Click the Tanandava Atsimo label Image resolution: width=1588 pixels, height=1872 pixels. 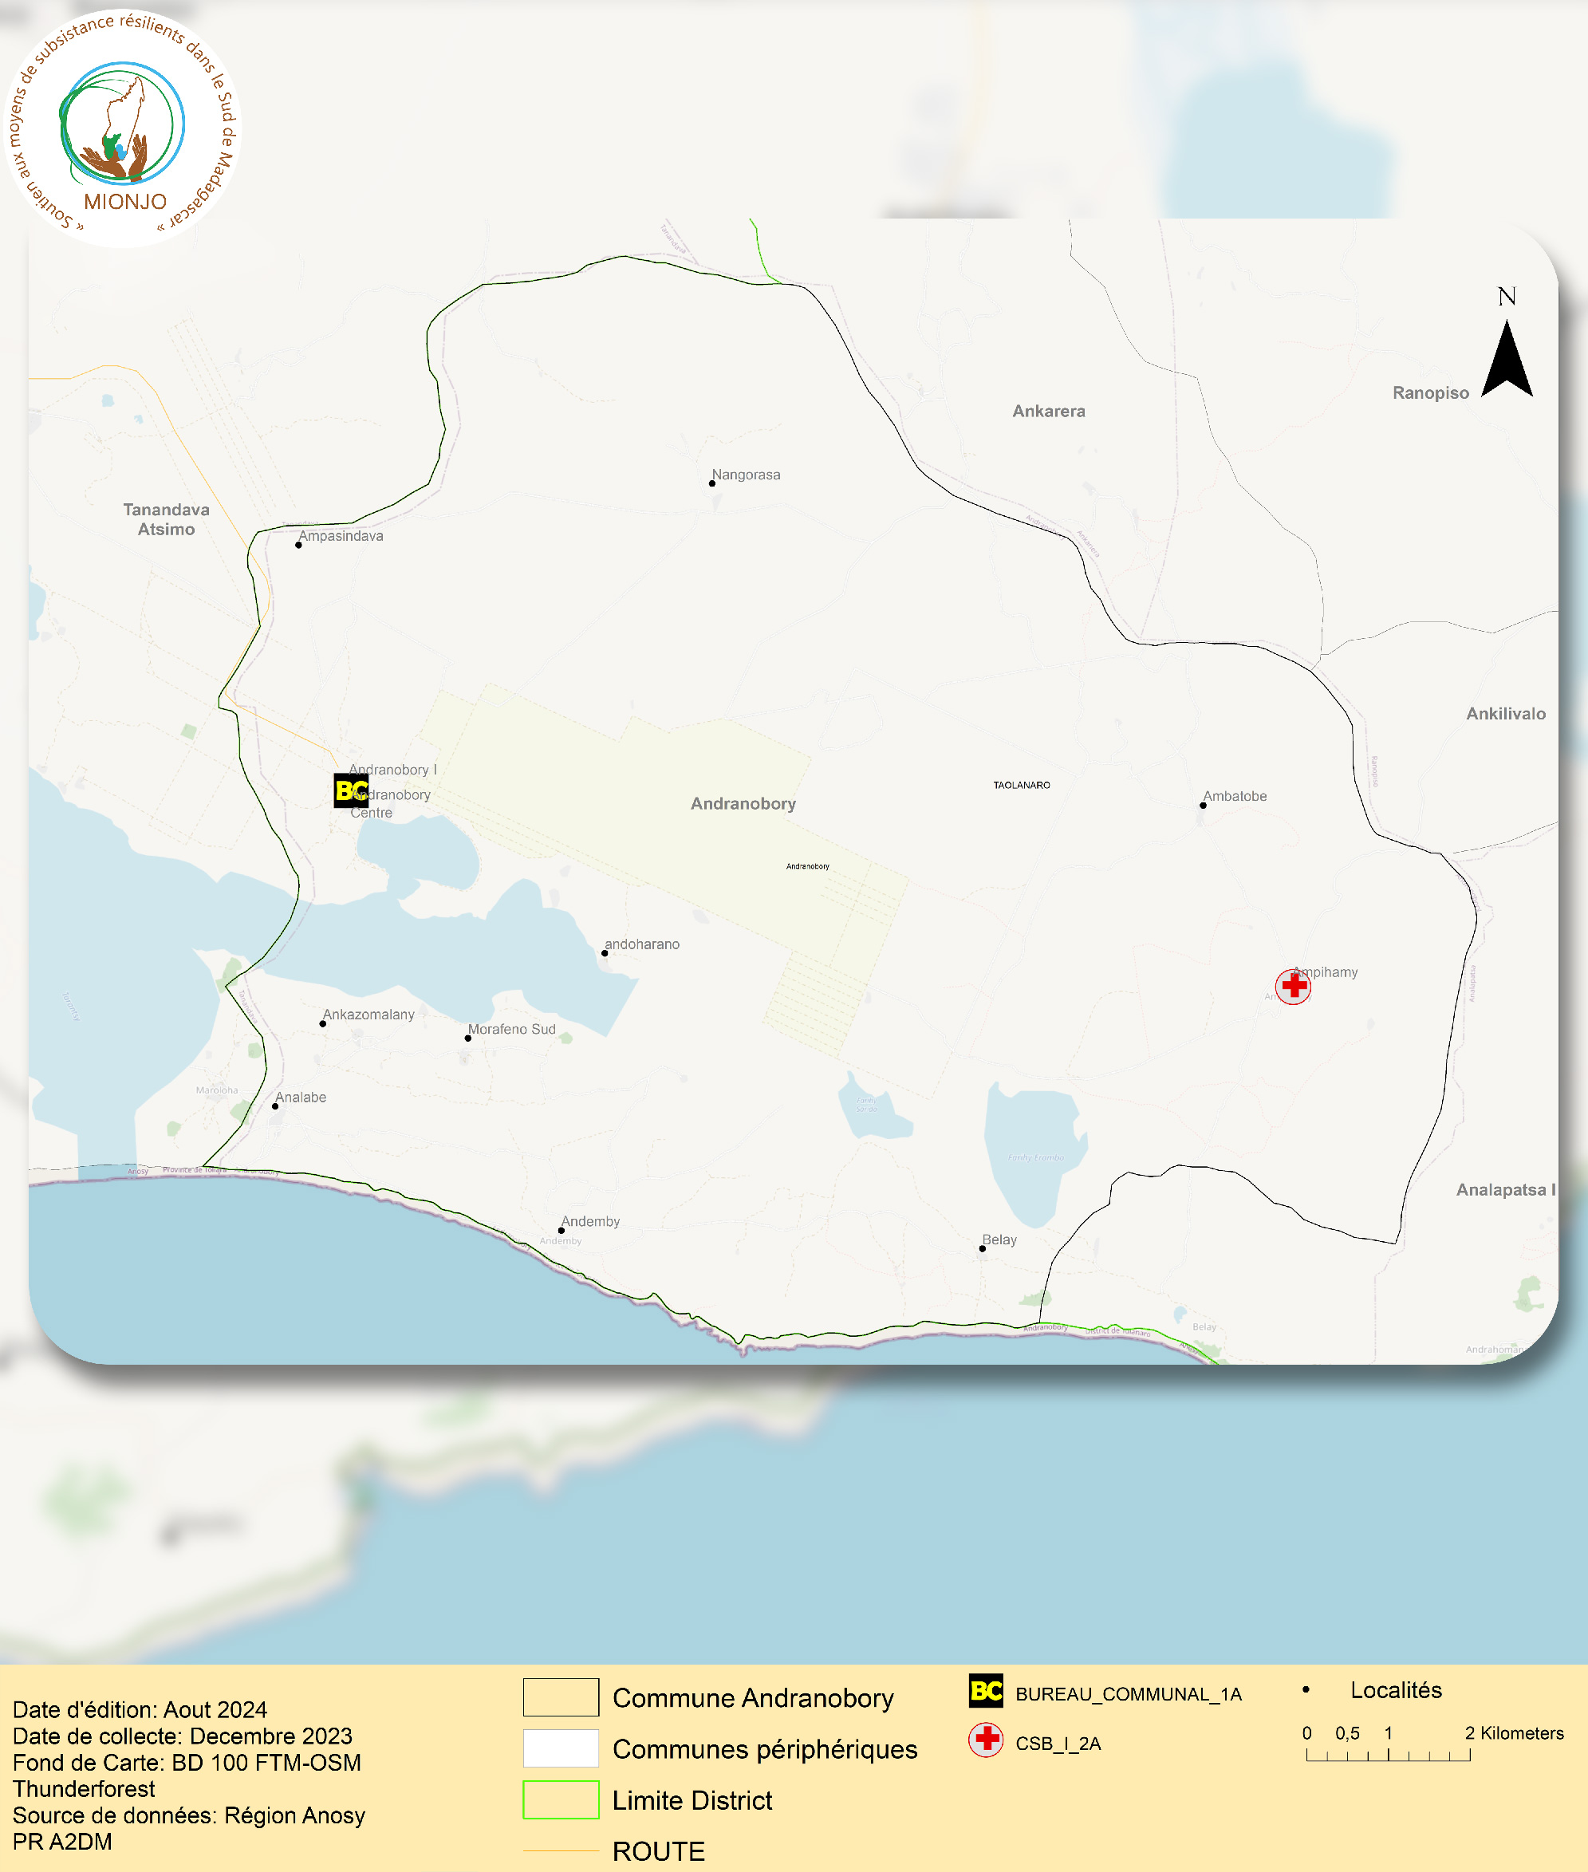[x=167, y=519]
